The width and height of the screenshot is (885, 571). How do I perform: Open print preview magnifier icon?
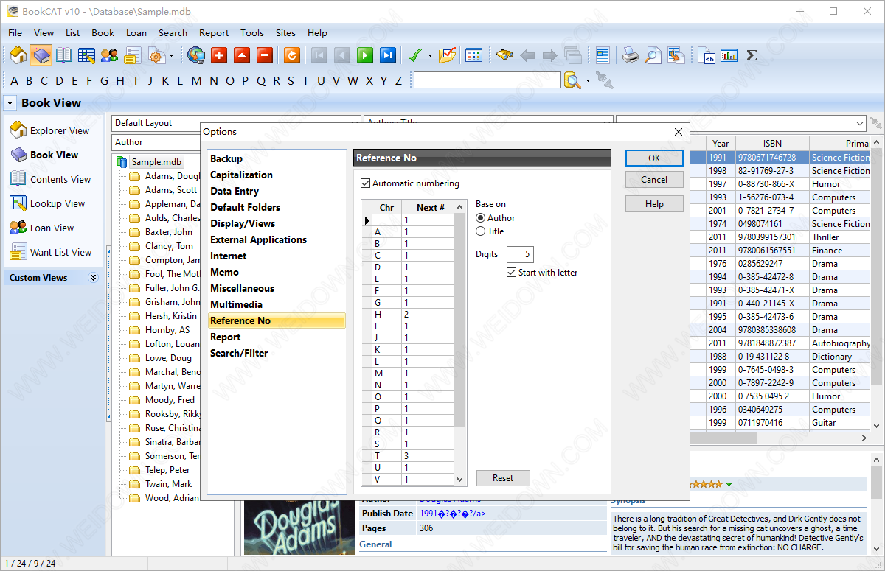pos(653,55)
